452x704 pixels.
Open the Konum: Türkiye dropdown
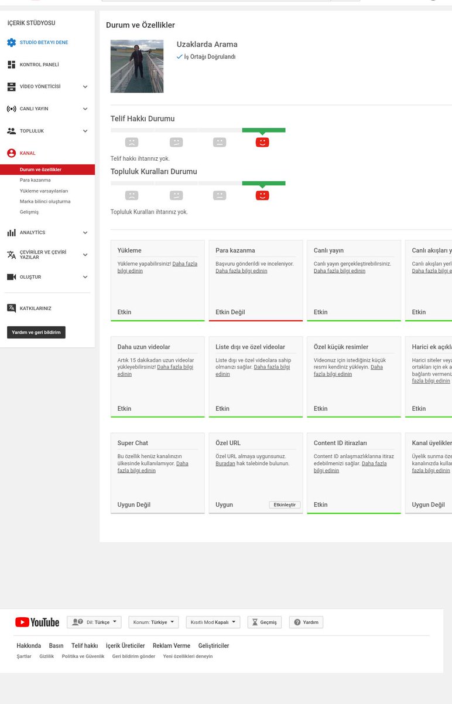[153, 622]
